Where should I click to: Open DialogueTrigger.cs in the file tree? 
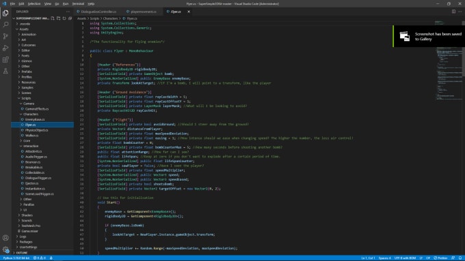tap(38, 178)
